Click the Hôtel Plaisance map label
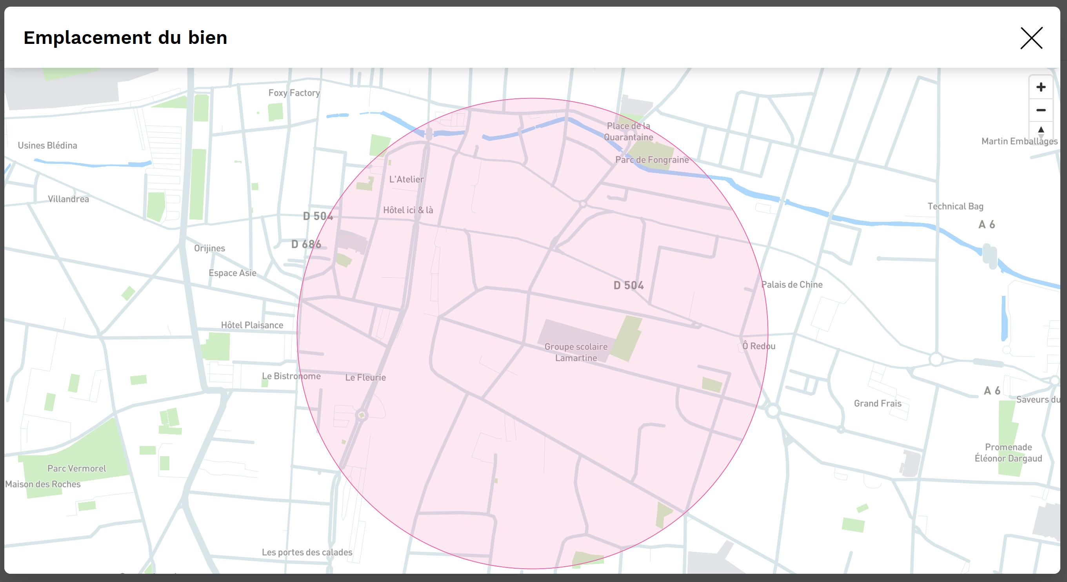Screen dimensions: 1067x582 click(x=252, y=325)
